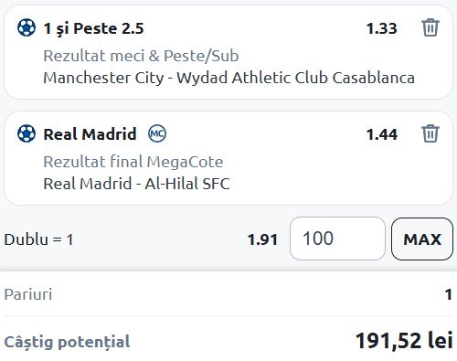Click the Câștig potențial label
457x361 pixels.
67,342
